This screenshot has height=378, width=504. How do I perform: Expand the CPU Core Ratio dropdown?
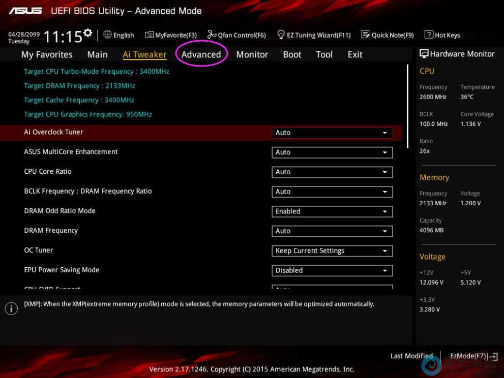[x=332, y=172]
